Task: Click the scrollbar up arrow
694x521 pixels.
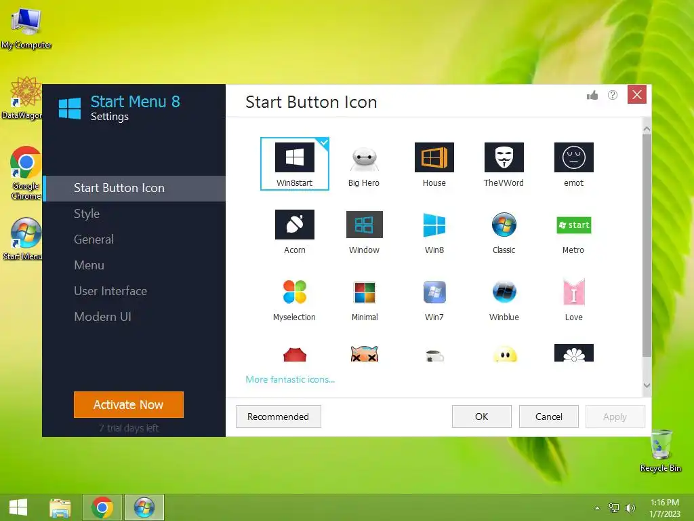Action: pyautogui.click(x=647, y=129)
